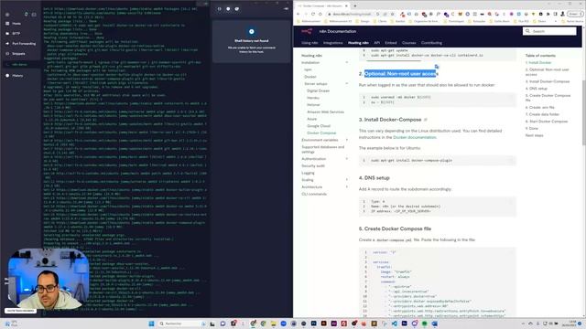Open CLI commands in docs sidebar
This screenshot has width=586, height=329.
314,194
